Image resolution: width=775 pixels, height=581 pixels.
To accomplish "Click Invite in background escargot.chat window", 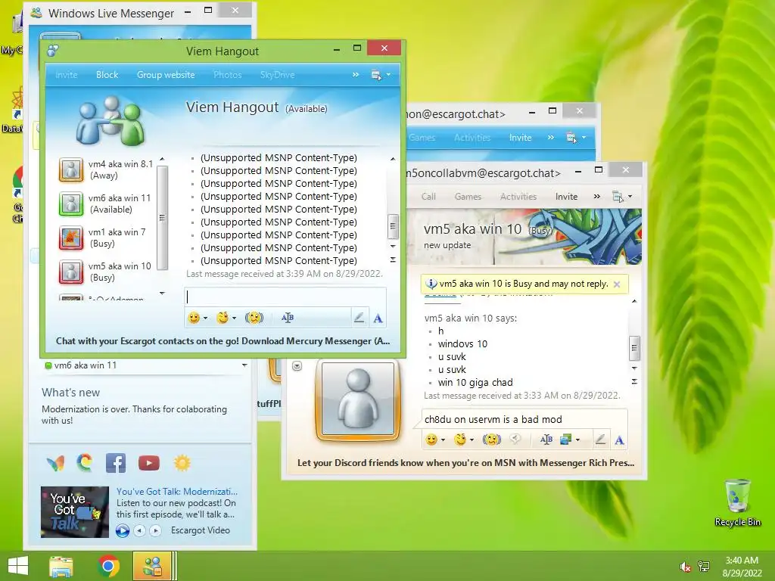I will (521, 138).
